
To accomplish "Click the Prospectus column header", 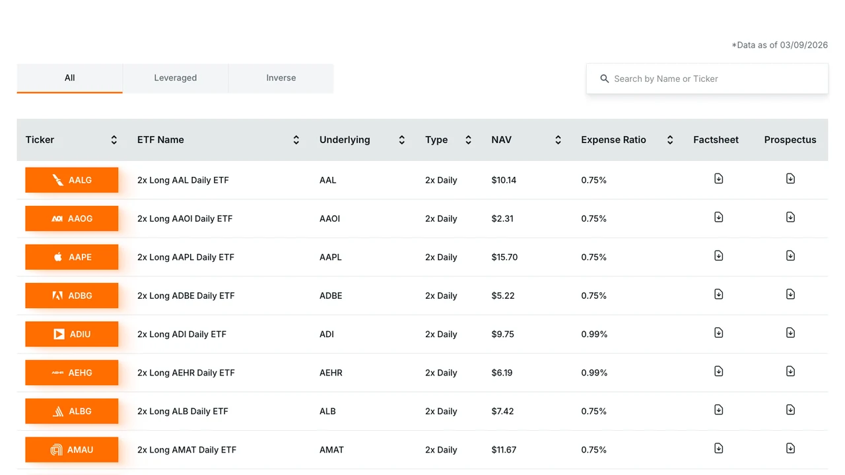I will pos(790,140).
